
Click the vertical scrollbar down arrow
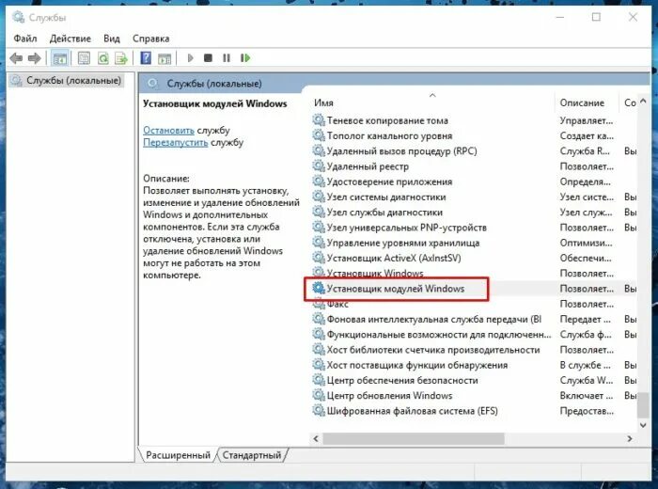coord(643,425)
